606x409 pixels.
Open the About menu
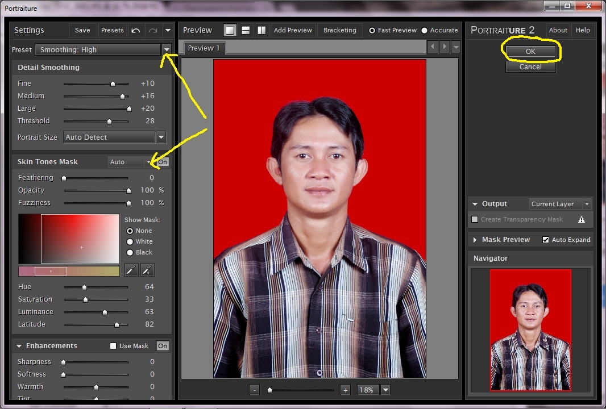click(558, 30)
